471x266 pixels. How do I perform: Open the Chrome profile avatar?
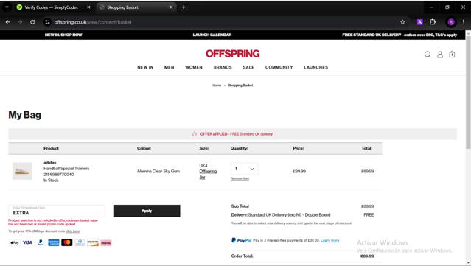tap(451, 22)
